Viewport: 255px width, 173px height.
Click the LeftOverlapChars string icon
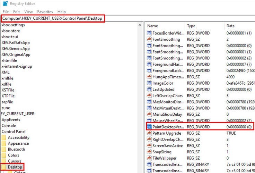coord(149,96)
